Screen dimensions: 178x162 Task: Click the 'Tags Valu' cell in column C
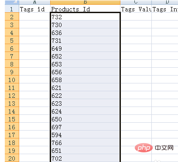tap(136, 9)
